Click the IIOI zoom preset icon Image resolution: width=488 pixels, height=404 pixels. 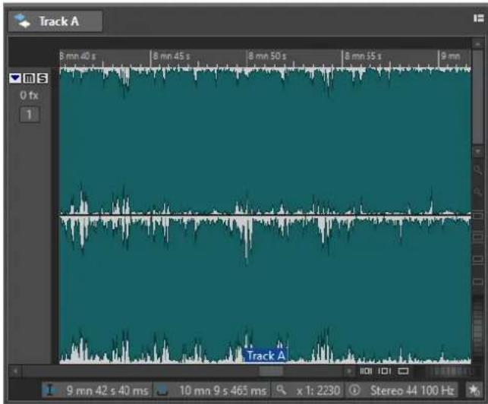tap(366, 371)
